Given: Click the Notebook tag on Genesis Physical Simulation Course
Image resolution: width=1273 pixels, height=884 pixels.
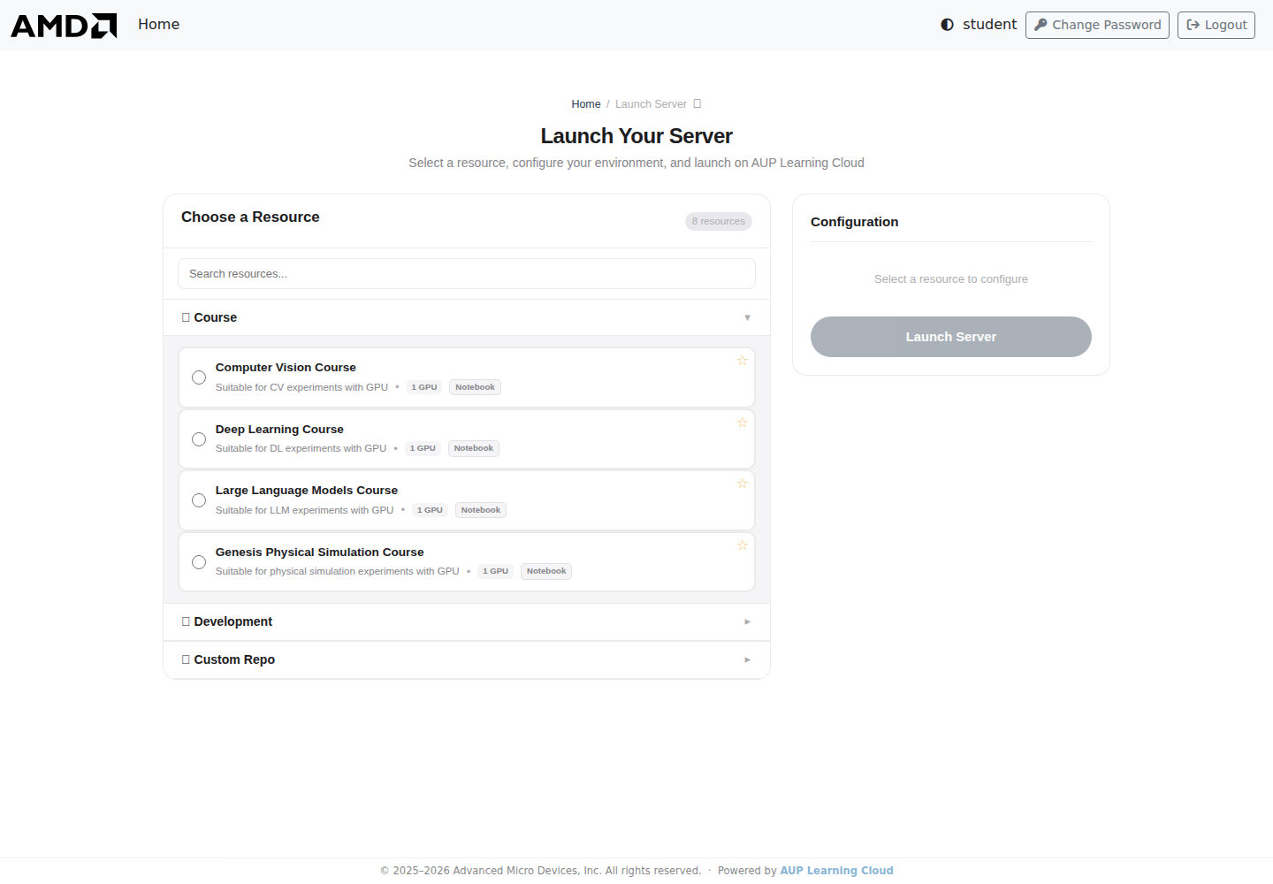Looking at the screenshot, I should [x=546, y=571].
